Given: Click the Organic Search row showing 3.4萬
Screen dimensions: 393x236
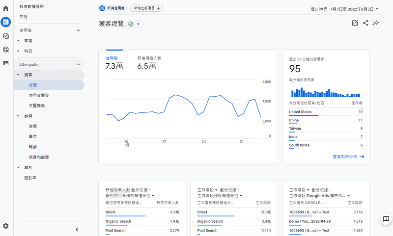Looking at the screenshot, I should point(234,221).
